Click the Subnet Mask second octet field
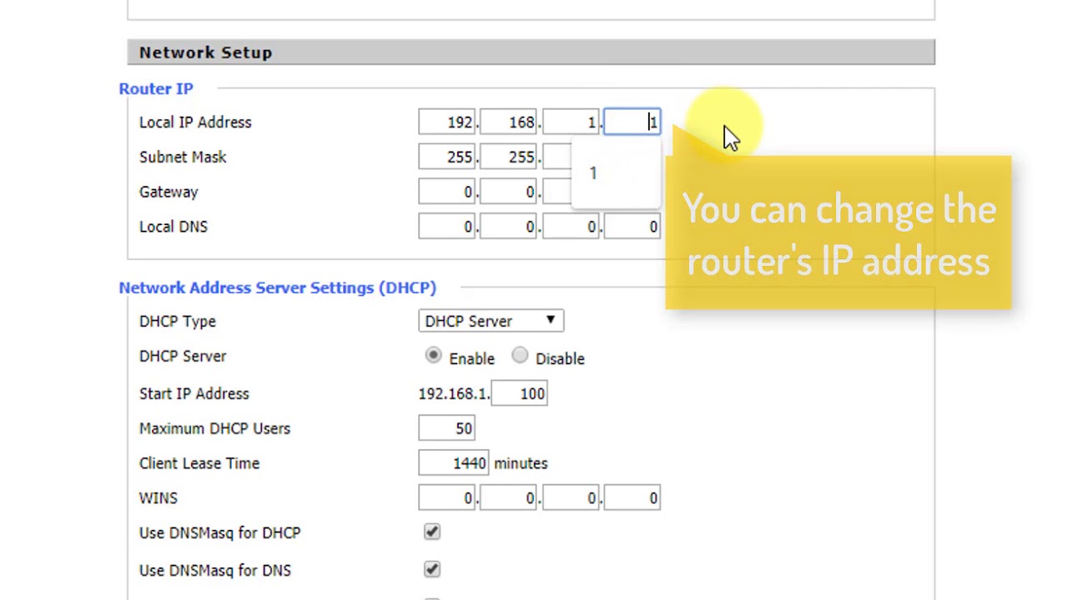1068x600 pixels. [x=509, y=157]
